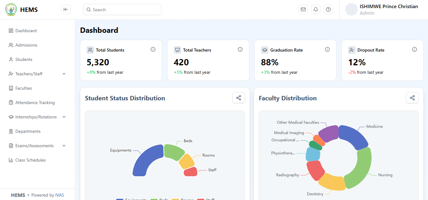Click the Dropout Rate info icon

tap(415, 49)
